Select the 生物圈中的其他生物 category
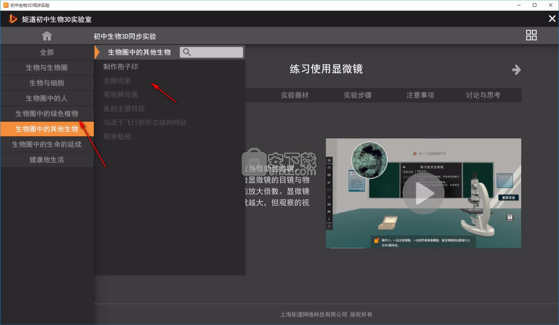This screenshot has width=559, height=325. (47, 129)
